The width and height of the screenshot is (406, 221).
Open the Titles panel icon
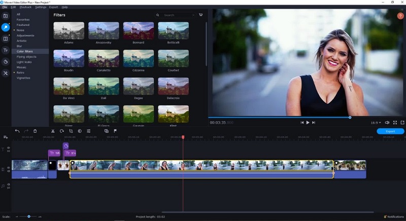point(6,50)
